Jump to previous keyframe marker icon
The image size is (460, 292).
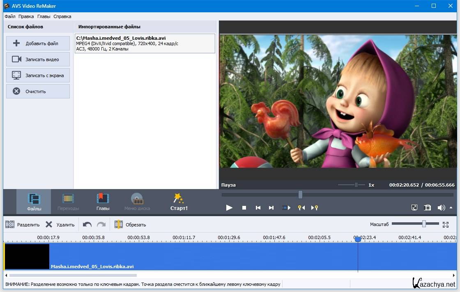(301, 208)
